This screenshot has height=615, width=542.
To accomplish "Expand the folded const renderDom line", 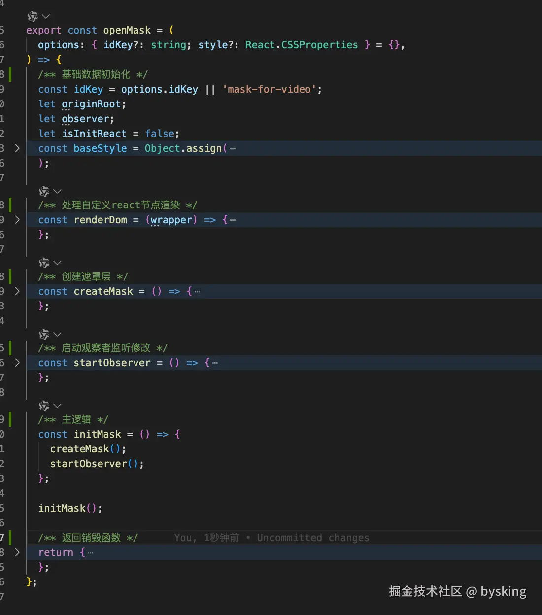I will pos(17,220).
